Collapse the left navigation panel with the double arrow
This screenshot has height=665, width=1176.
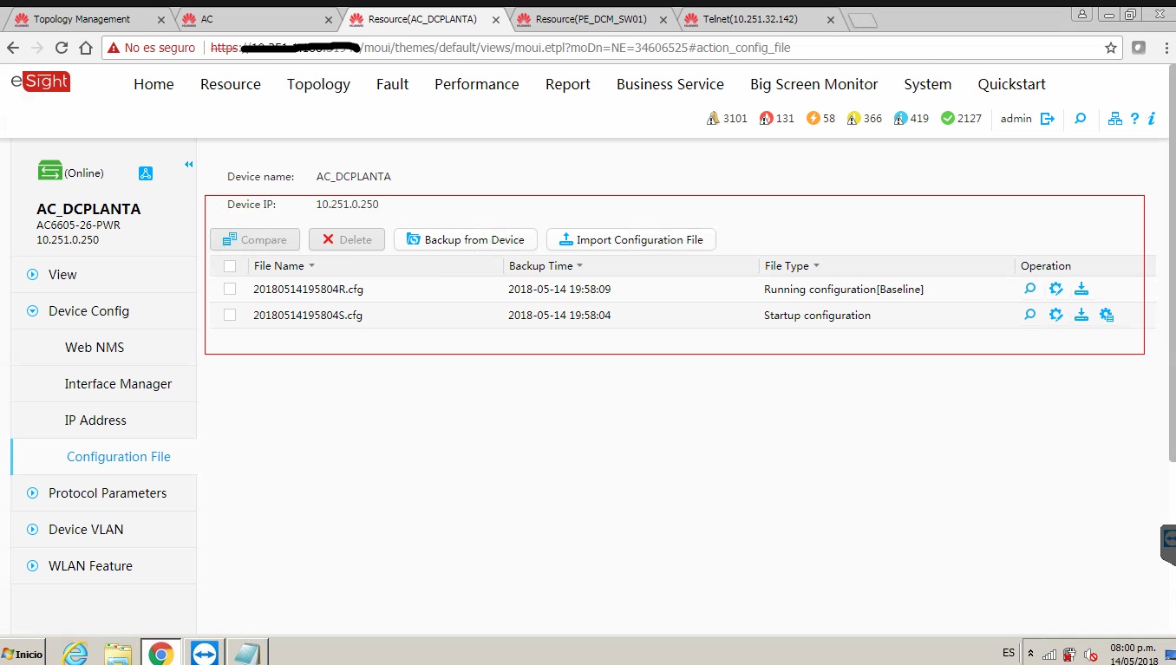pyautogui.click(x=188, y=164)
